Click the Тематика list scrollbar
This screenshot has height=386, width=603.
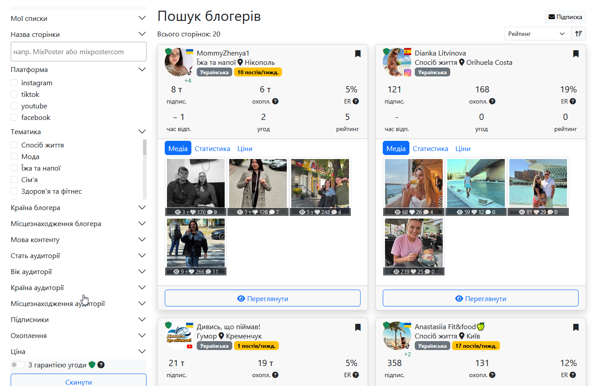pos(144,148)
